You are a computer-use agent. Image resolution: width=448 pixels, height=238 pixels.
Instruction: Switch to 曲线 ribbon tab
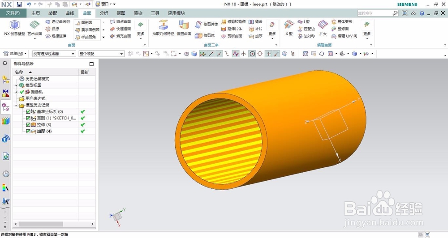pyautogui.click(x=70, y=13)
